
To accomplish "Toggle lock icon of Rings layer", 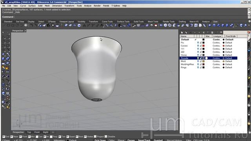I will pos(201,68).
